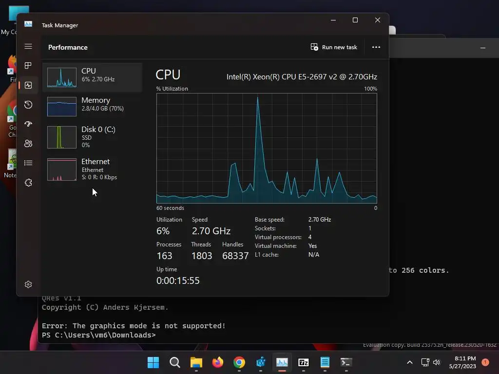Image resolution: width=499 pixels, height=374 pixels.
Task: Click the 163 processes count
Action: (164, 256)
